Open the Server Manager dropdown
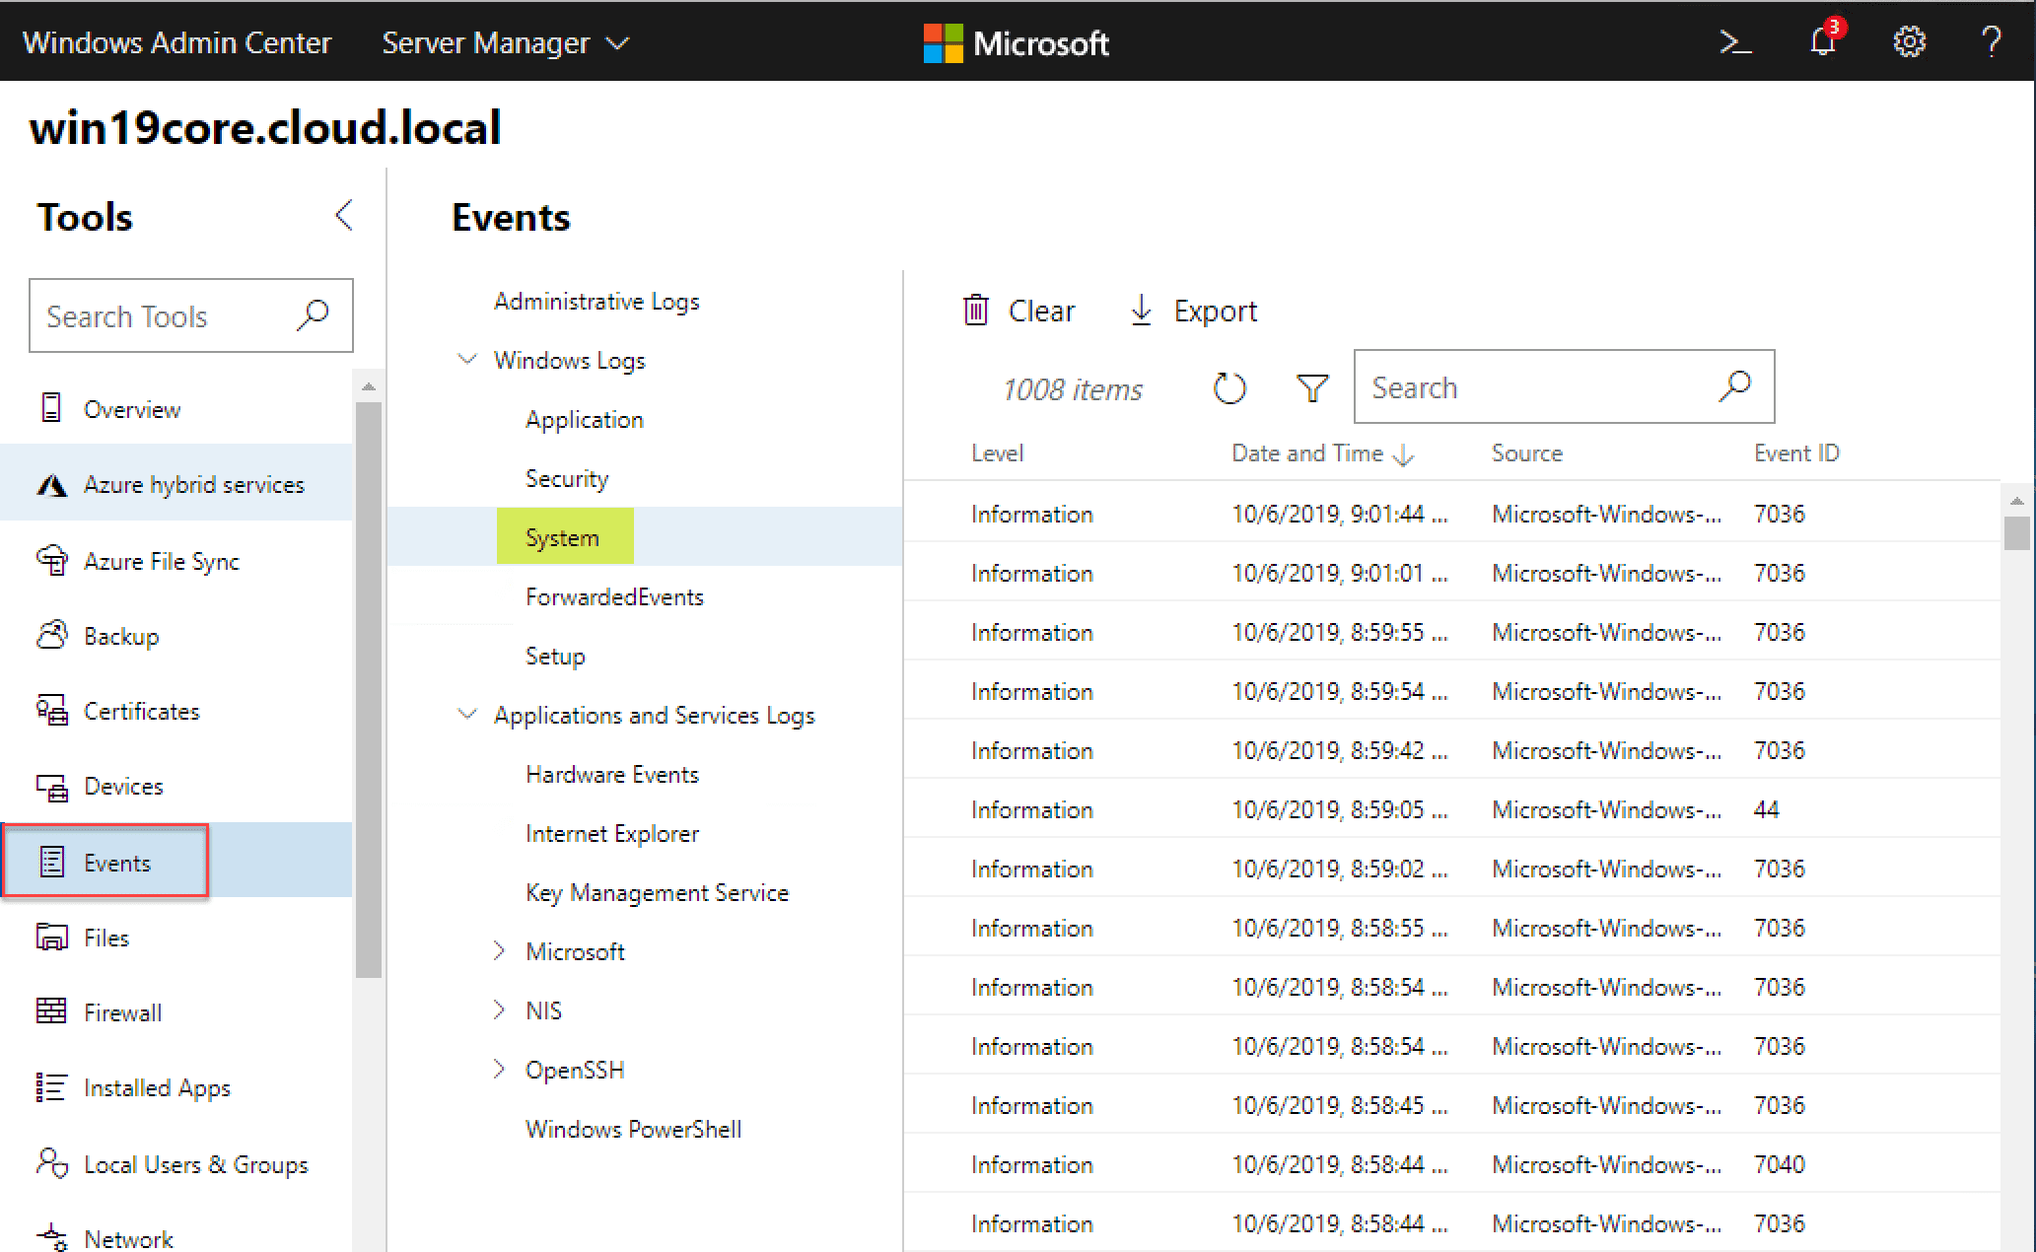The image size is (2036, 1252). pyautogui.click(x=505, y=42)
